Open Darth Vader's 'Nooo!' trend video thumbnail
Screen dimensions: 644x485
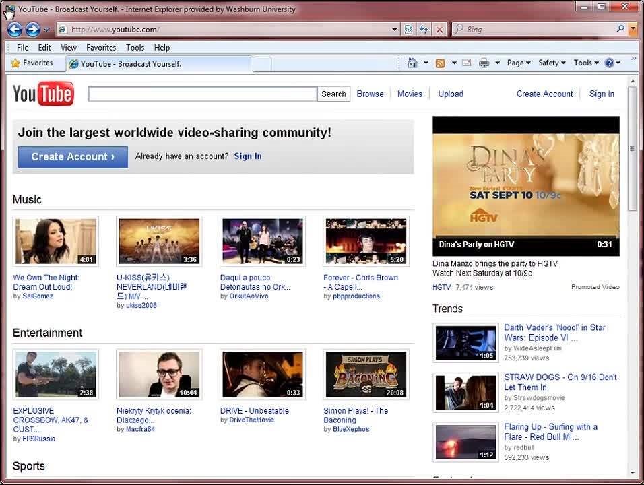tap(465, 343)
